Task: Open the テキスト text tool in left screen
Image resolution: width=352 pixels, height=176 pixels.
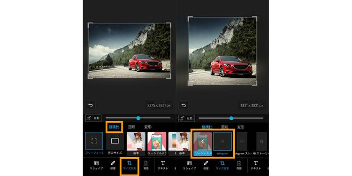Action: (x=163, y=165)
